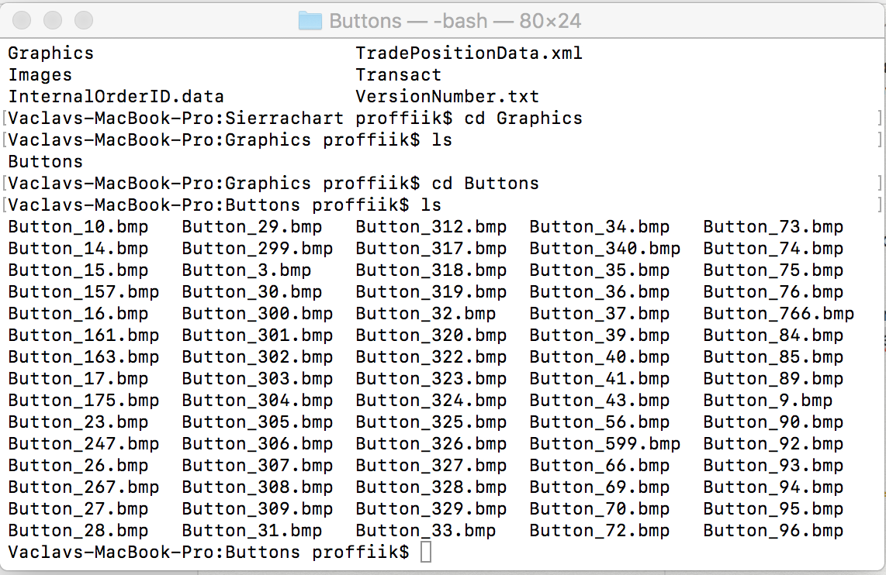Click the zoom window button
This screenshot has width=886, height=575.
83,20
